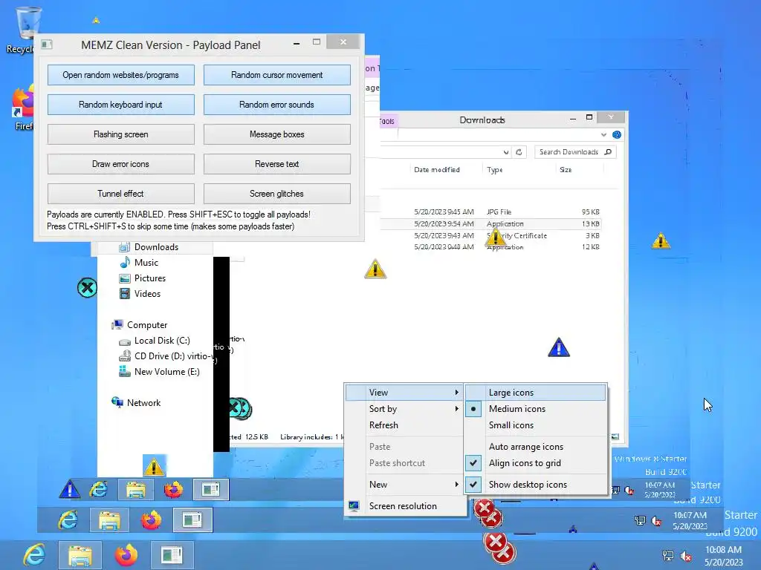Click the Screen resolution monitor icon
This screenshot has width=761, height=570.
pos(354,506)
